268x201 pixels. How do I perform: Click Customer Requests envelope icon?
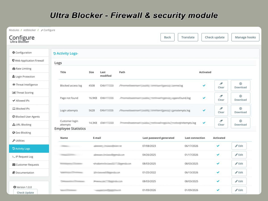pyautogui.click(x=14, y=164)
